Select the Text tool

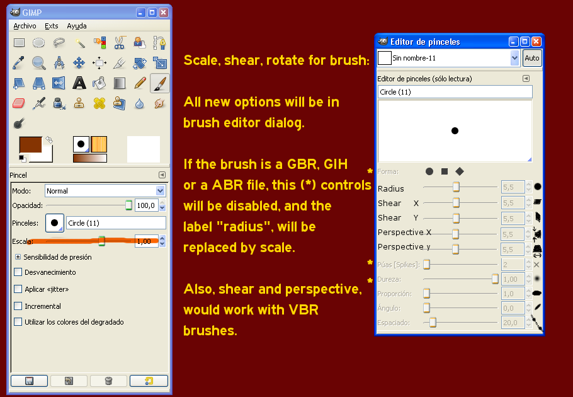pyautogui.click(x=79, y=82)
